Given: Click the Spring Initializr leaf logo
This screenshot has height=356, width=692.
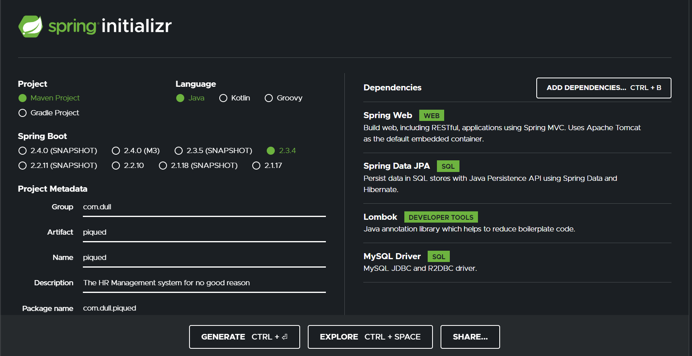Looking at the screenshot, I should (31, 27).
